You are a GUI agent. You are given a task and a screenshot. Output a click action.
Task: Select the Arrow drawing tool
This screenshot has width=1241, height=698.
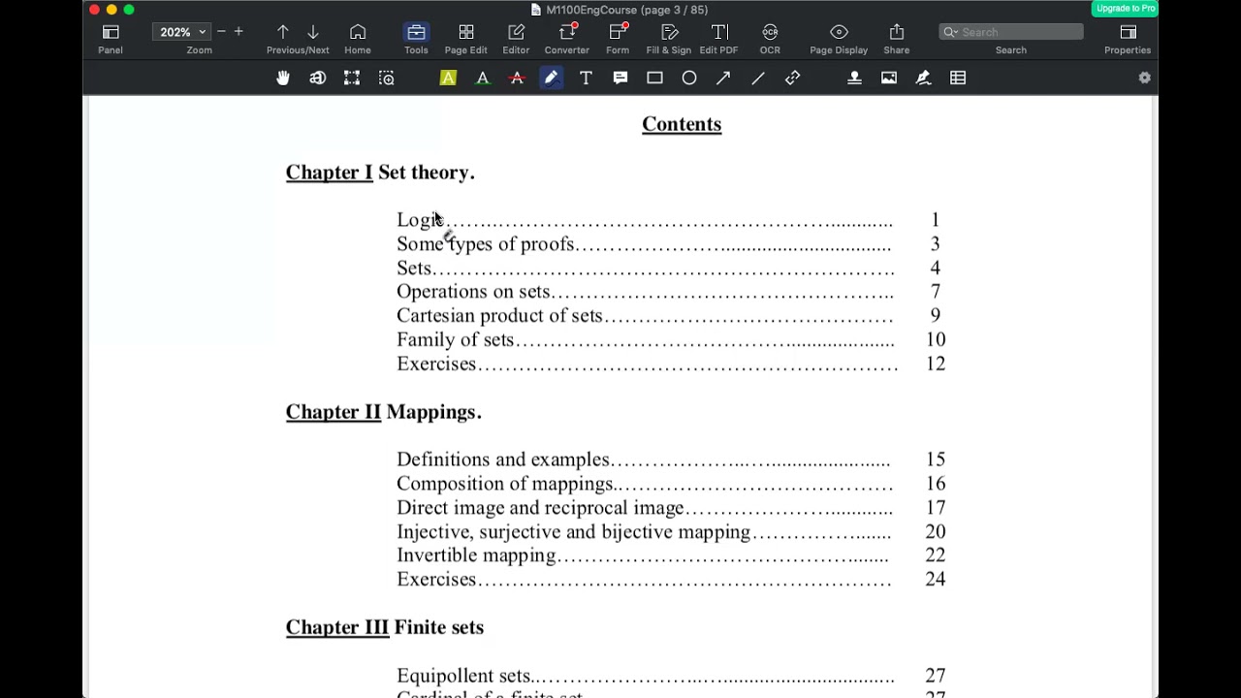tap(723, 78)
